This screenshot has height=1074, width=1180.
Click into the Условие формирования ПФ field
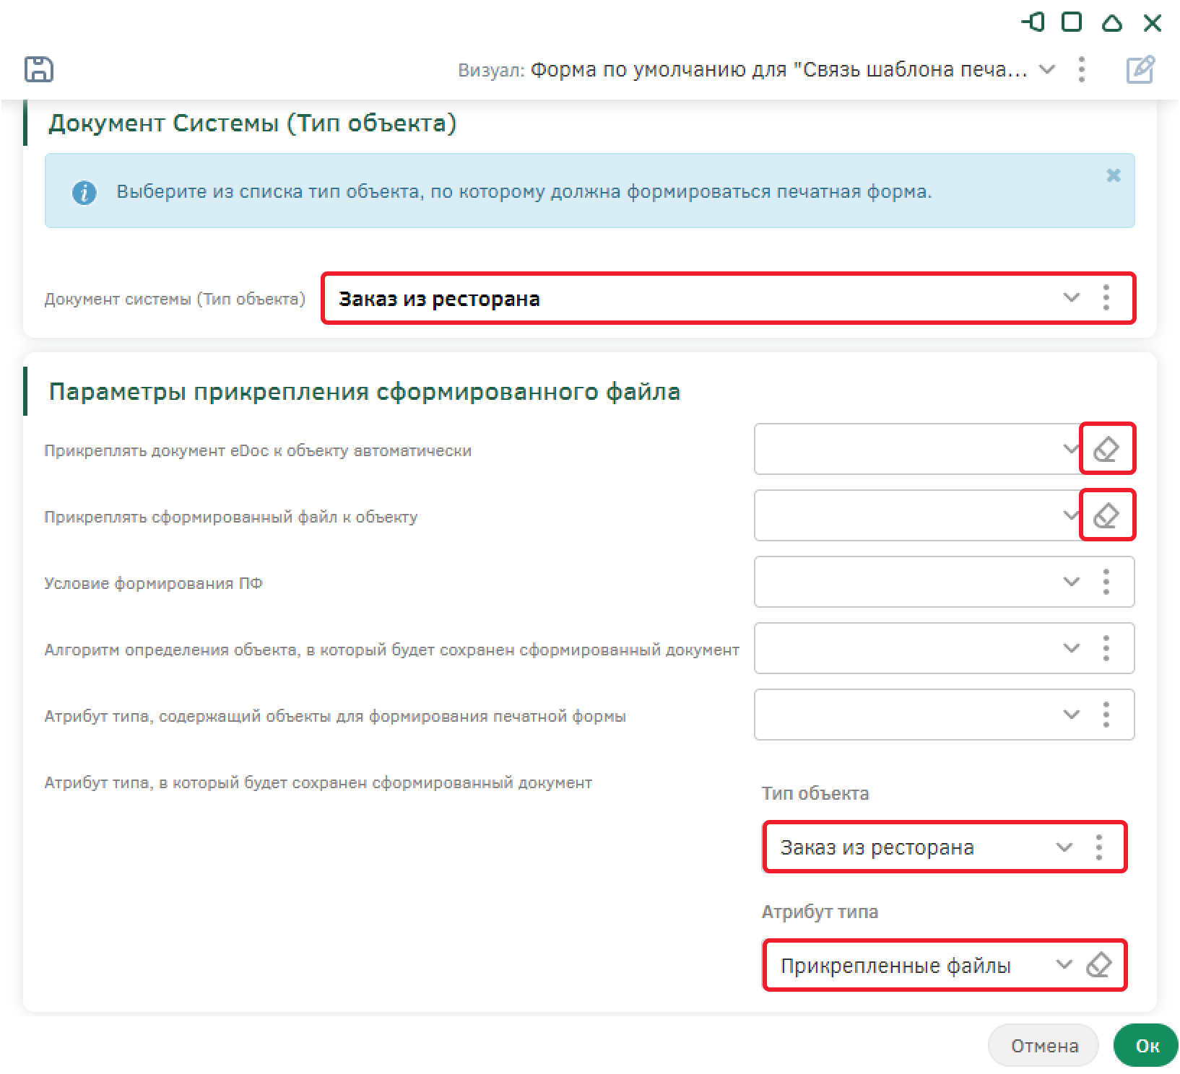[x=903, y=582]
